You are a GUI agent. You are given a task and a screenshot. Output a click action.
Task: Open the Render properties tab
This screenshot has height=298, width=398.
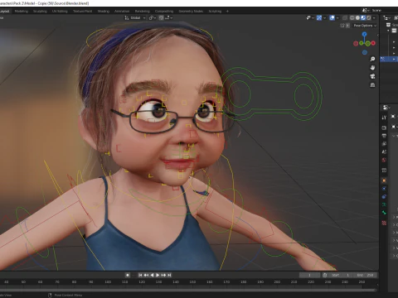coord(384,127)
